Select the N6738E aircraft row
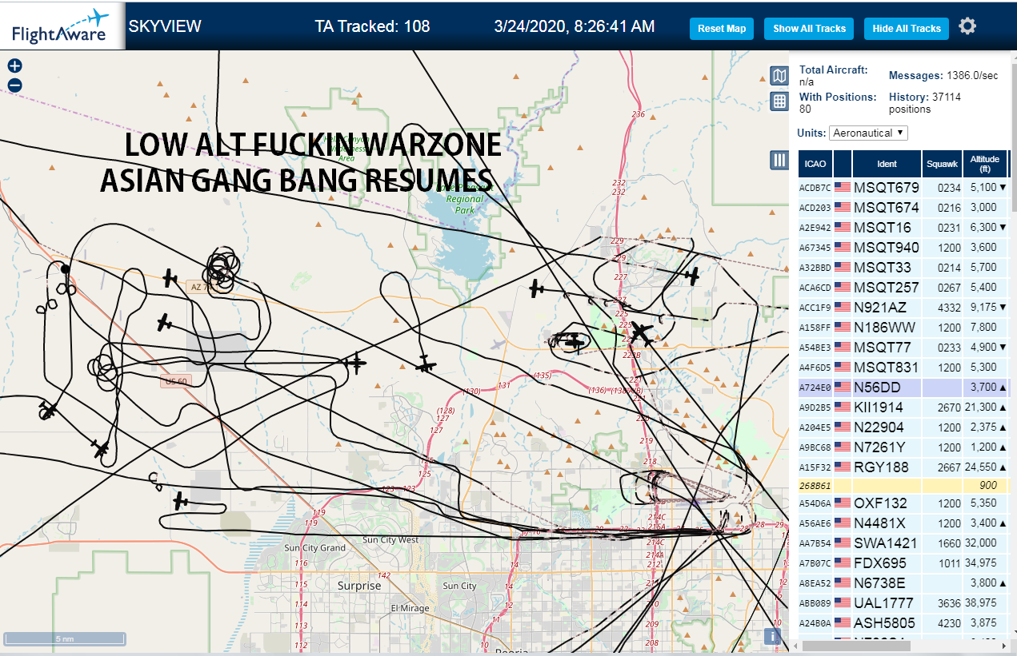The image size is (1017, 656). [903, 582]
